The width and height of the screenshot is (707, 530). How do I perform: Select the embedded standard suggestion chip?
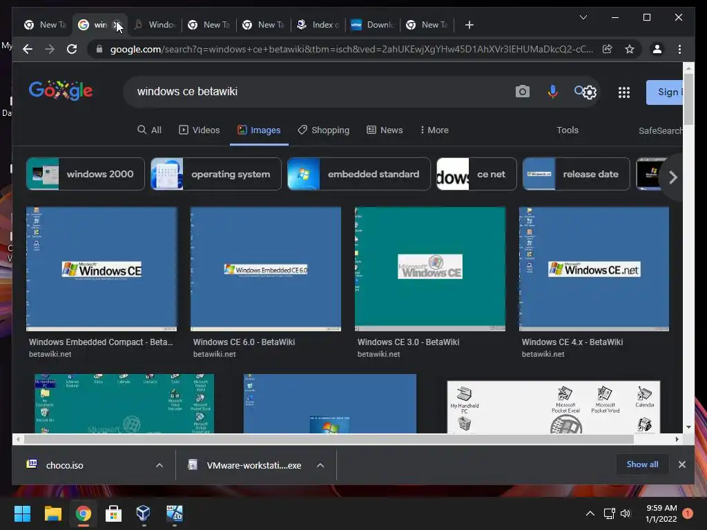(x=359, y=174)
